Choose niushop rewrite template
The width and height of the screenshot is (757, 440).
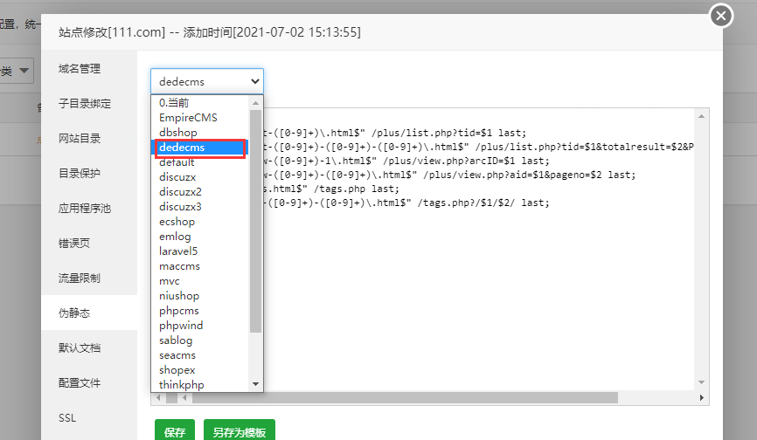(x=200, y=296)
